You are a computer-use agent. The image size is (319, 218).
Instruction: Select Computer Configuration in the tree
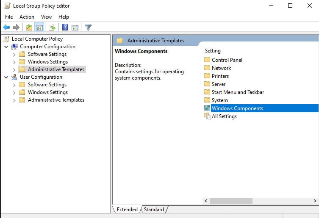[47, 47]
